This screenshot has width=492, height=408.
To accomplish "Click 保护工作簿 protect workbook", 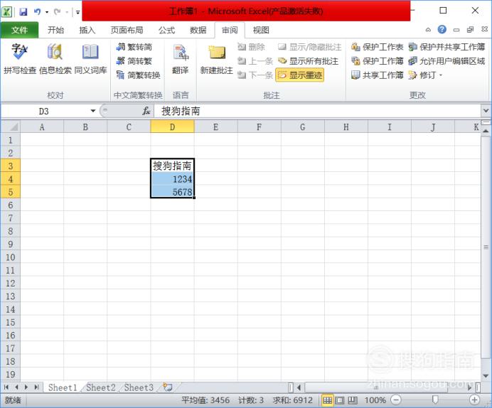I will [377, 61].
